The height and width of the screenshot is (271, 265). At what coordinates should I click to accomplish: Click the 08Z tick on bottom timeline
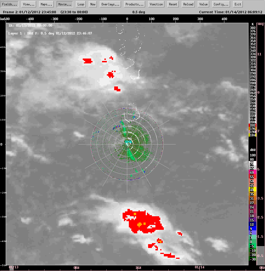click(76, 267)
